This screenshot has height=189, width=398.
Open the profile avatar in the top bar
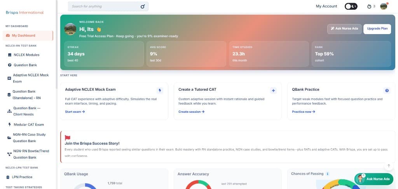pyautogui.click(x=384, y=6)
